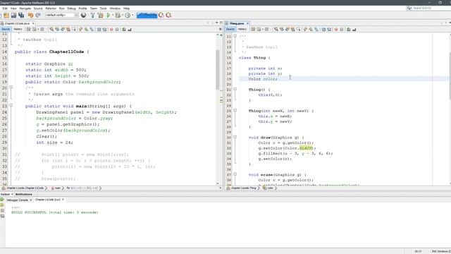Switch to History view in Chapter11Code editor
This screenshot has width=451, height=254.
point(18,29)
